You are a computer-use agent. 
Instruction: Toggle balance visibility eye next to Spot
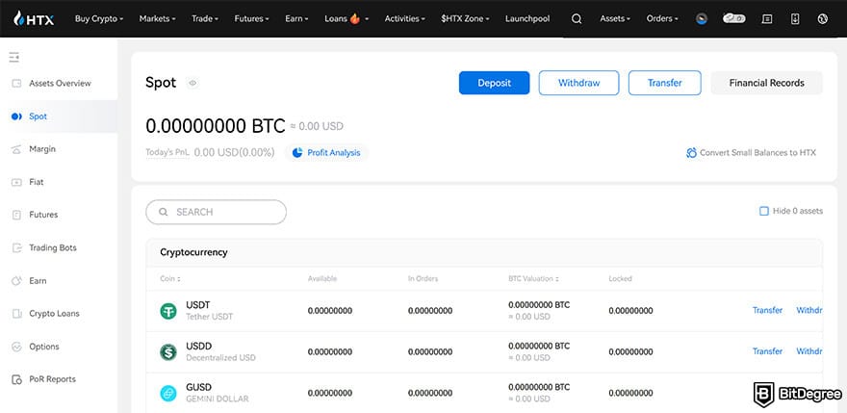[192, 83]
